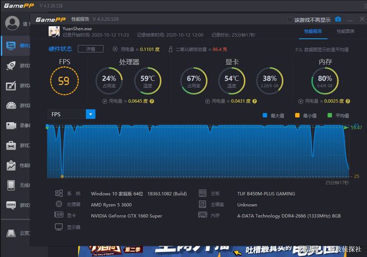The image size is (367, 257).
Task: Click the total power usage plug icon
Action: [115, 49]
